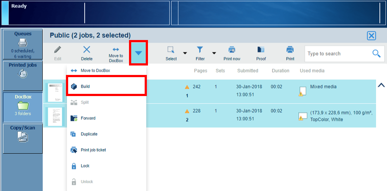Click the Delete X icon in toolbar
Screen dimensions: 387x191
point(87,50)
